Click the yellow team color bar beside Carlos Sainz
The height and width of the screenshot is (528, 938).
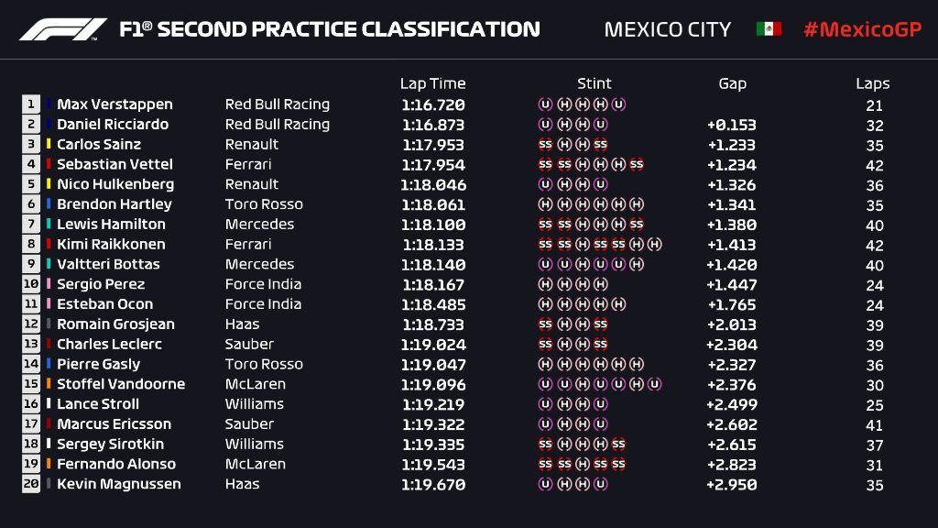point(49,145)
